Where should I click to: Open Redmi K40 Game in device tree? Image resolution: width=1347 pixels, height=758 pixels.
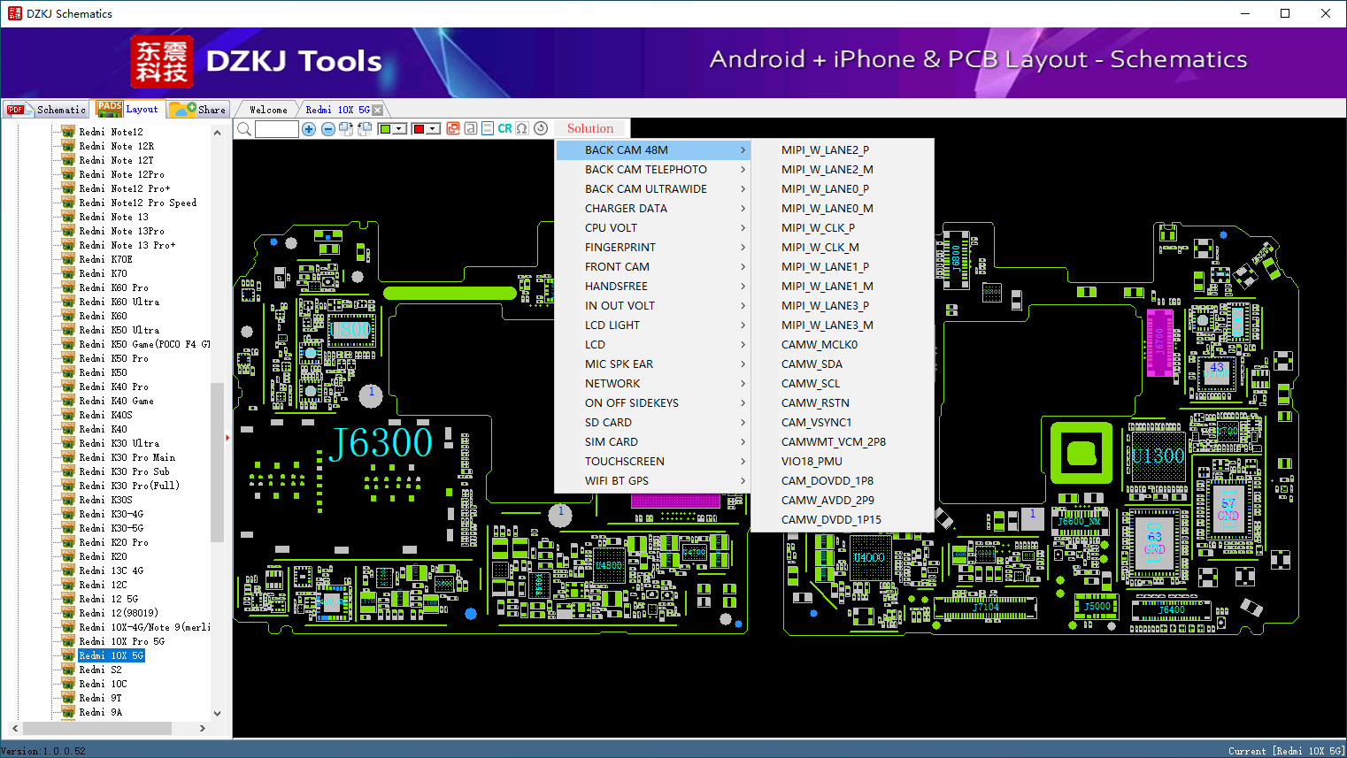[x=116, y=401]
